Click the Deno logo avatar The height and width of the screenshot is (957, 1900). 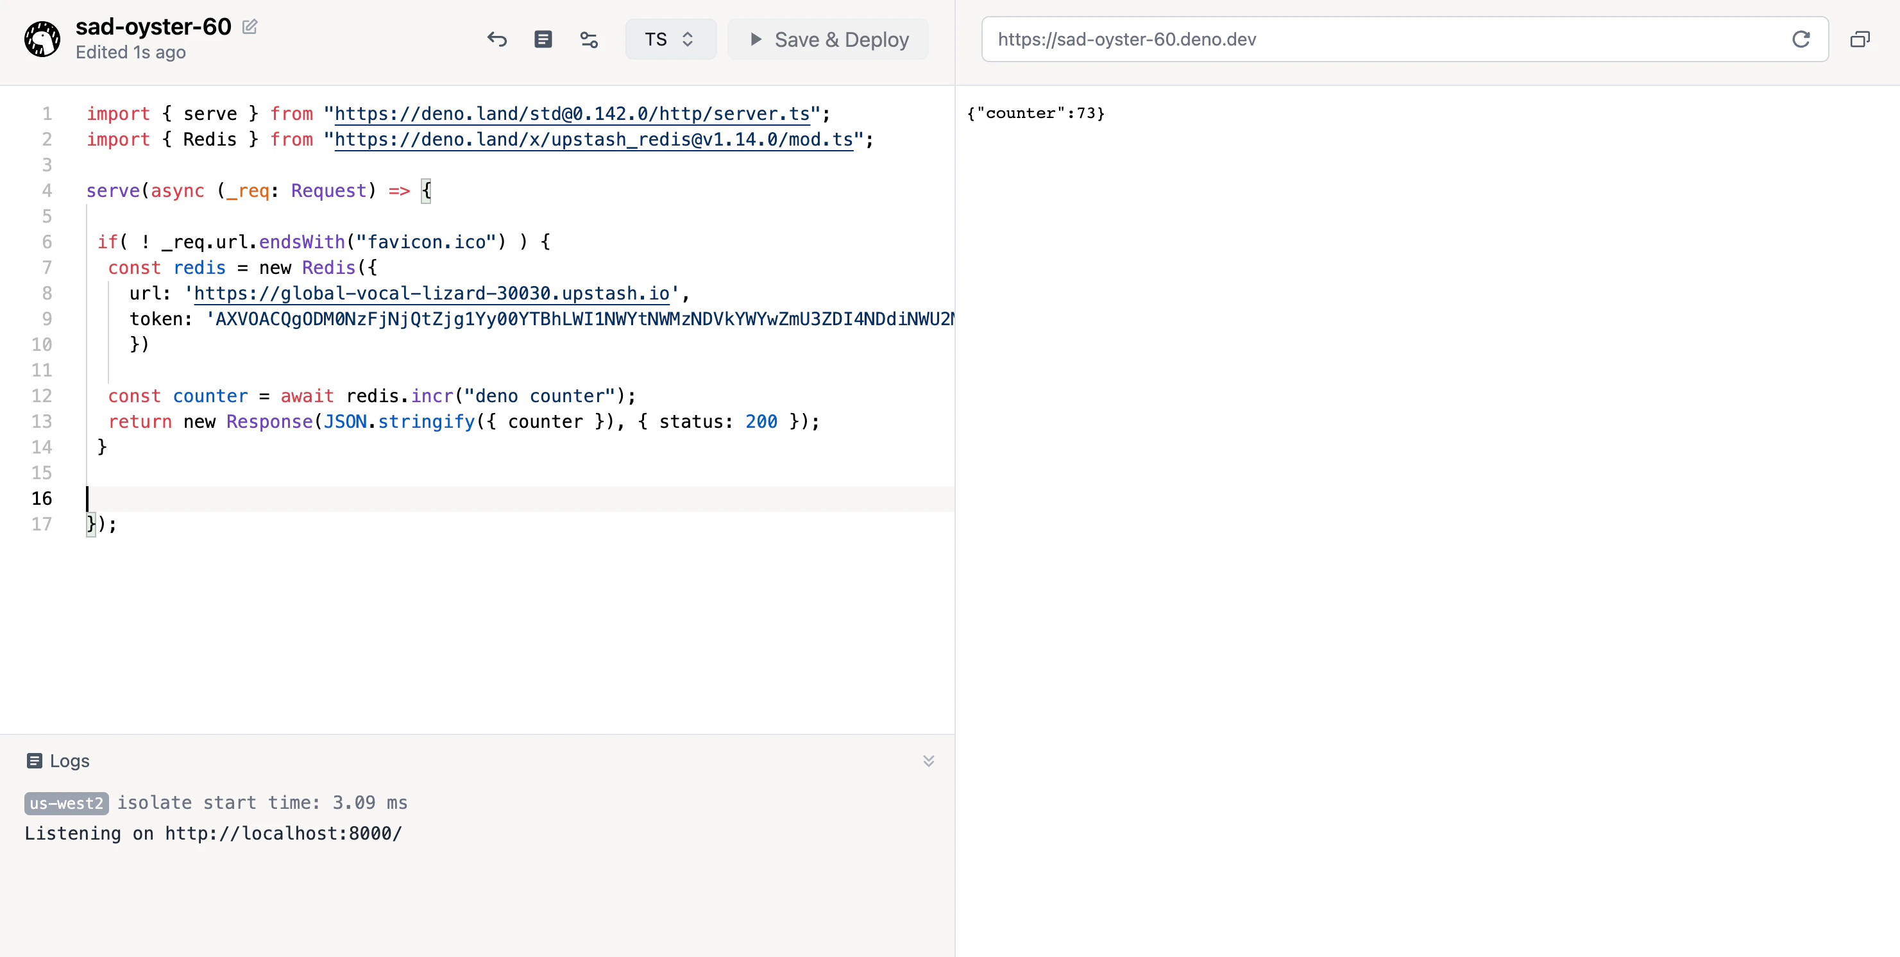coord(42,39)
